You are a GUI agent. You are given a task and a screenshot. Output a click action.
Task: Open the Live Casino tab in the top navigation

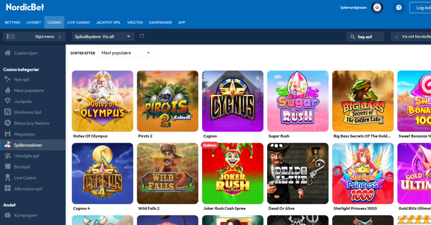(79, 23)
